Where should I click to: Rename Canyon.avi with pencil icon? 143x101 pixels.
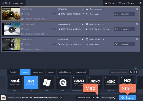(x=83, y=9)
